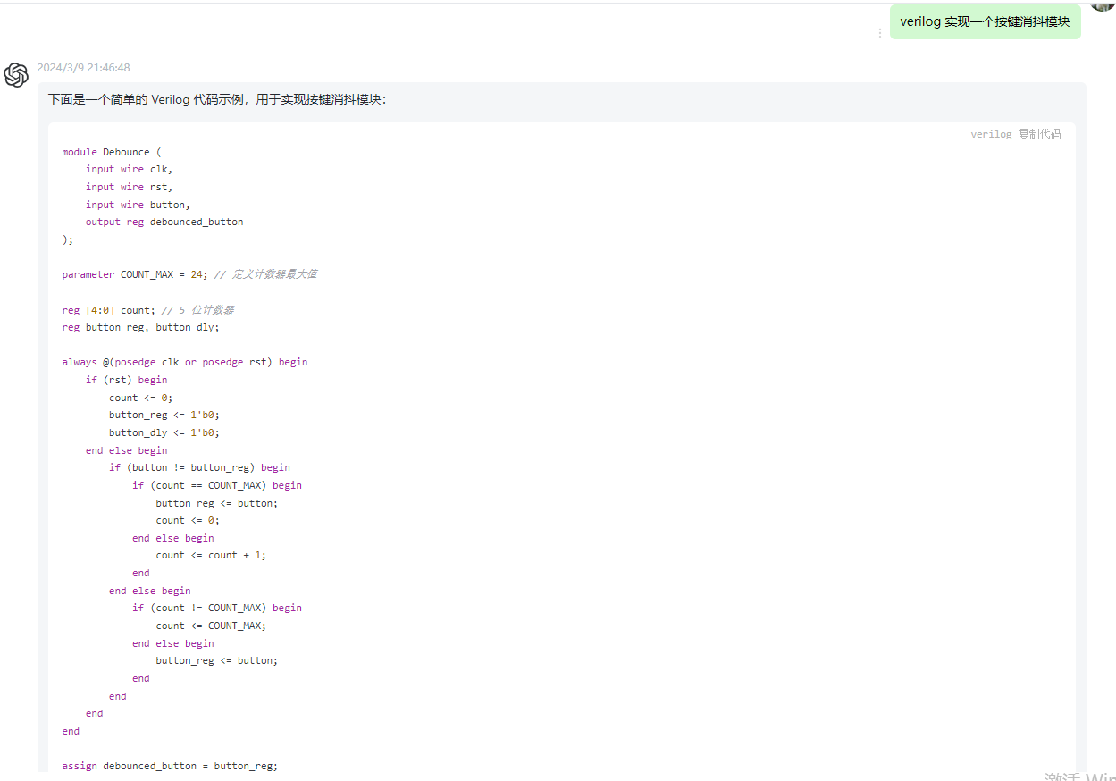
Task: Click the ChatGPT logo avatar
Action: [x=16, y=75]
